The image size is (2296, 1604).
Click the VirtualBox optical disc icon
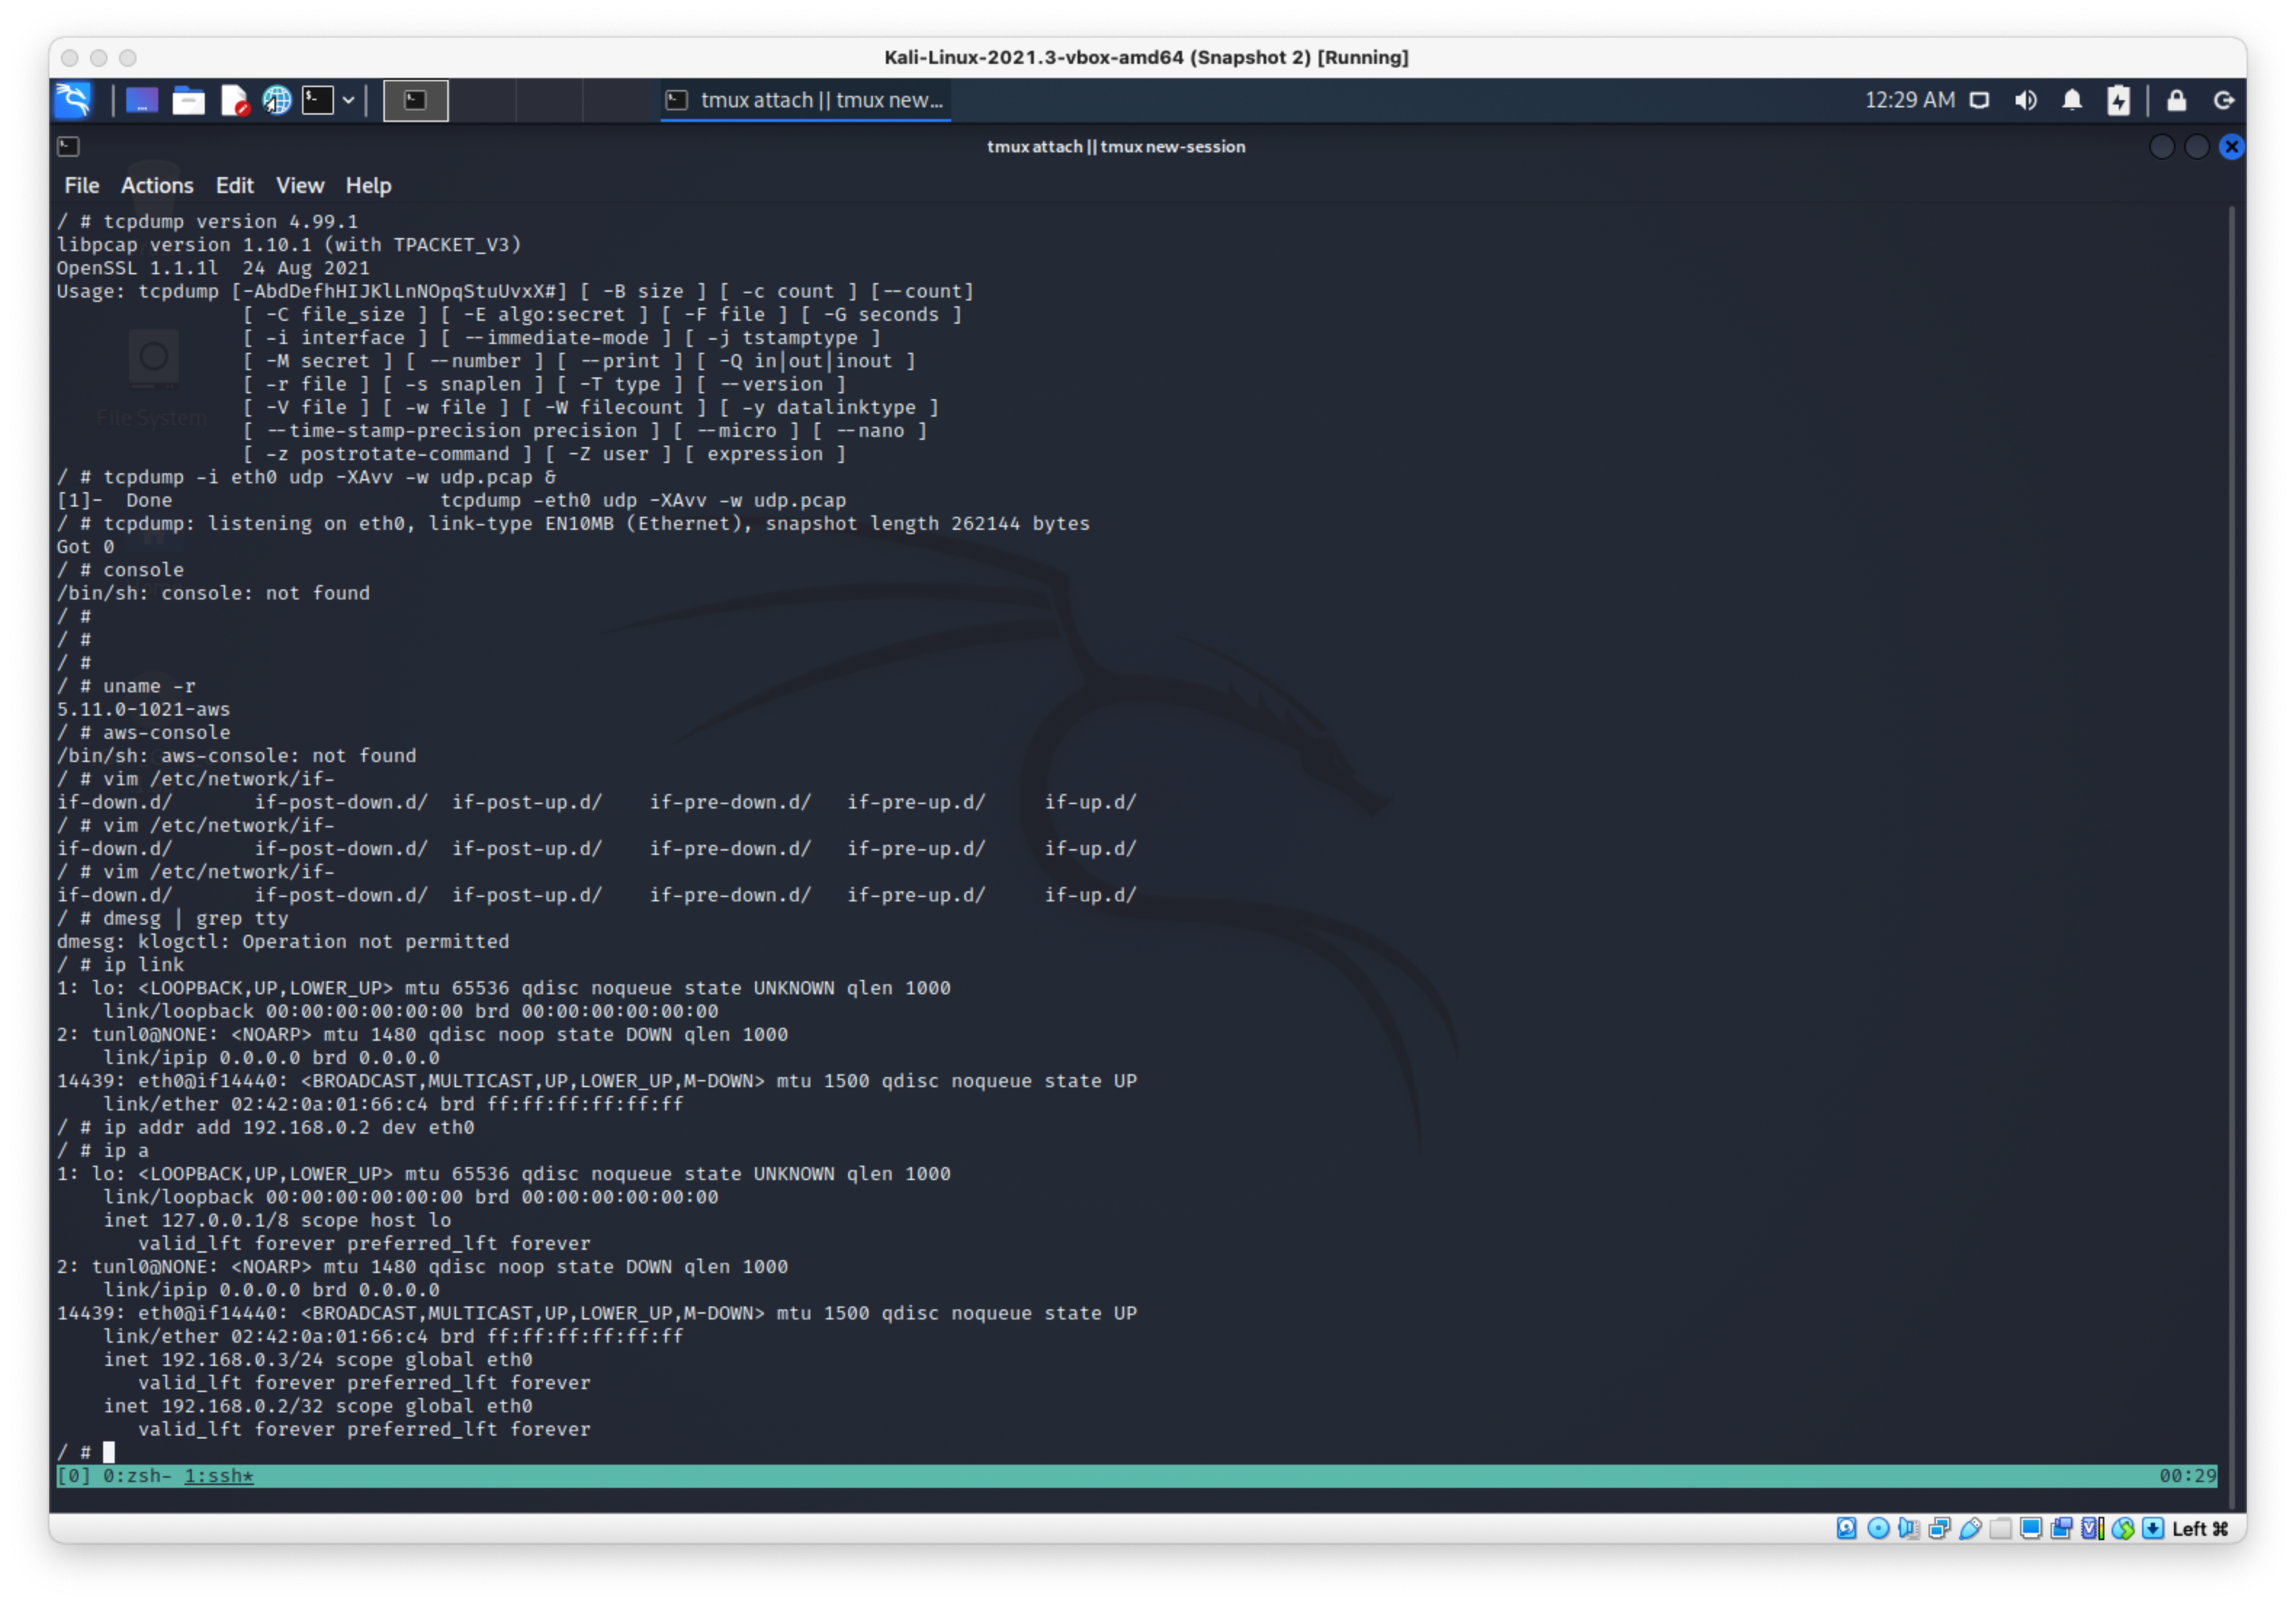[x=1878, y=1529]
